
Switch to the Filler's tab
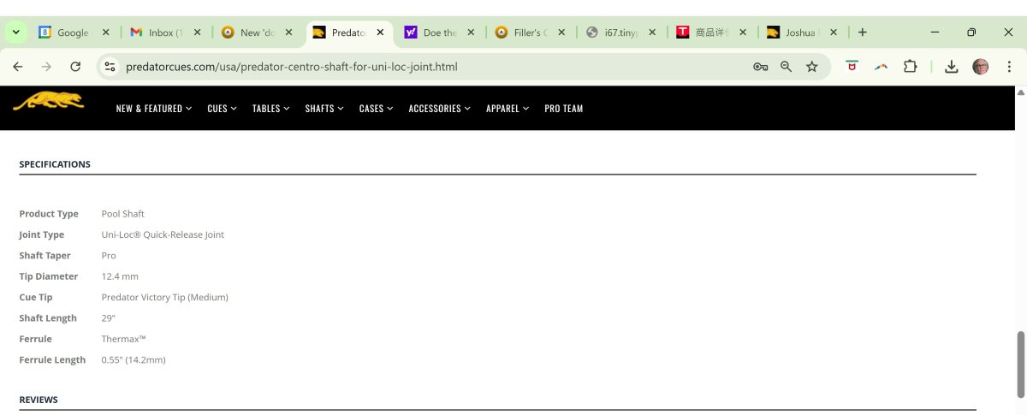coord(531,33)
